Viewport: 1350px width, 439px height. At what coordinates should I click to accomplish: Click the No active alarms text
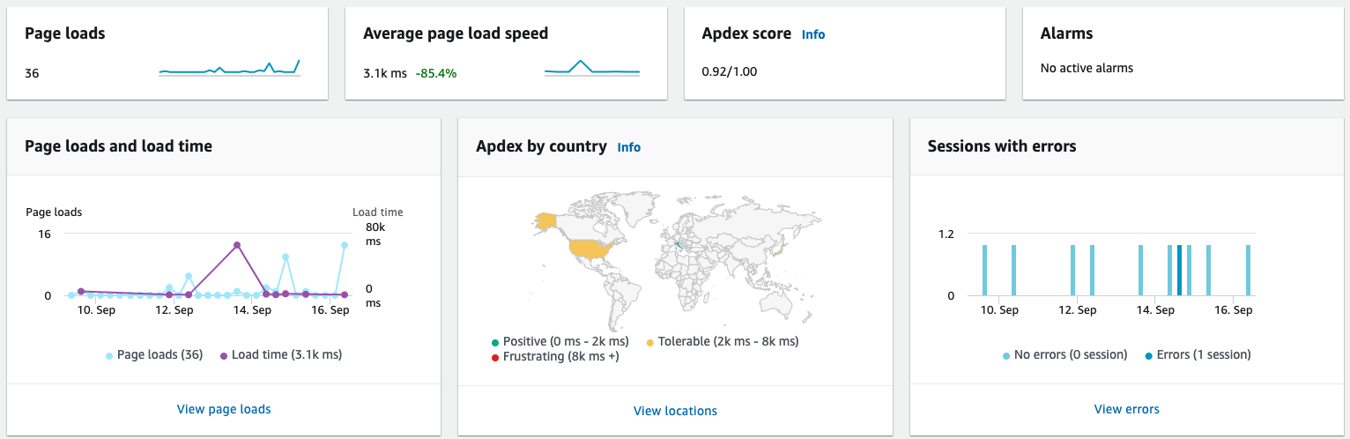point(1087,68)
